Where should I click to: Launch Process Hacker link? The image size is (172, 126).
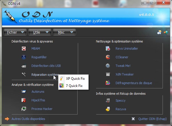tap(42, 109)
